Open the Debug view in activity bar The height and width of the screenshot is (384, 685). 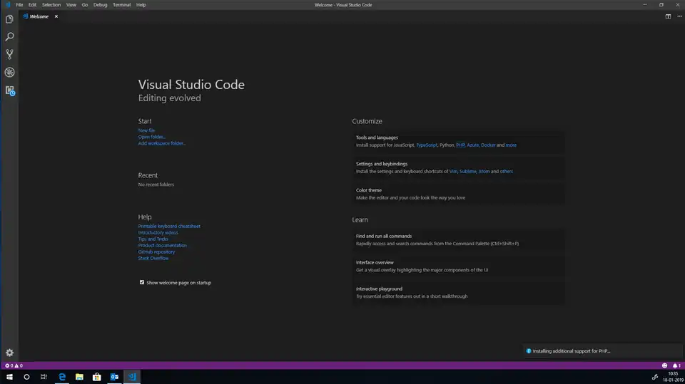point(9,72)
